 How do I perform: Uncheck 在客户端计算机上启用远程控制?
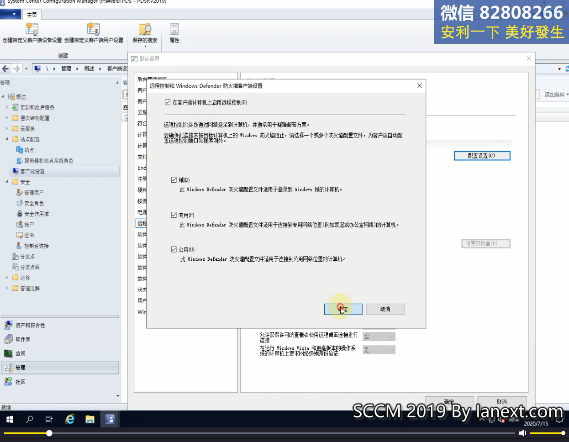click(168, 102)
